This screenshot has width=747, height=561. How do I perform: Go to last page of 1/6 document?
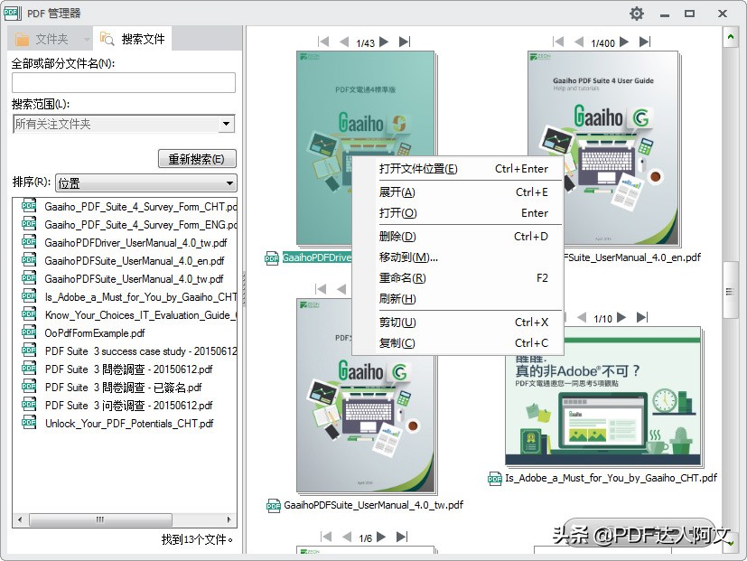[x=402, y=538]
